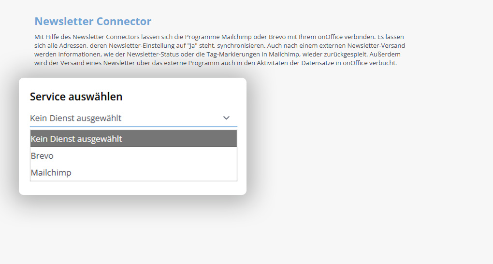Click the selected value text in dropdown field
The image size is (493, 264).
75,118
